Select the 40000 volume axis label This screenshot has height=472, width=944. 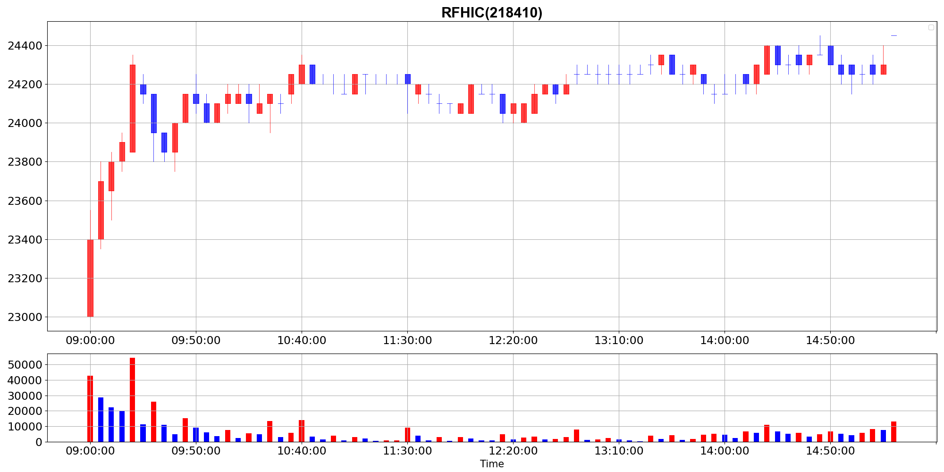coord(25,380)
